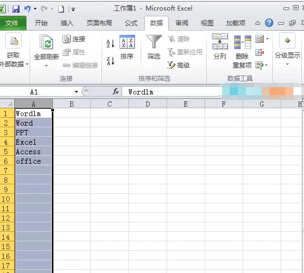The width and height of the screenshot is (304, 273).
Task: Click the what-if analysis icon
Action: (x=260, y=65)
